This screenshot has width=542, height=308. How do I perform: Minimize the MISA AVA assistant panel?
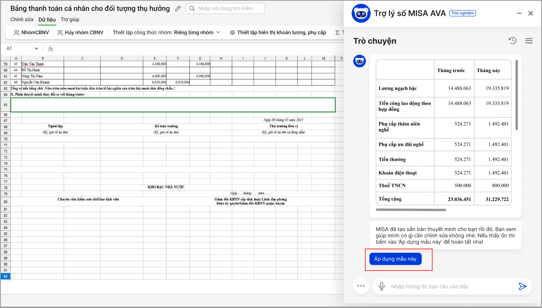[x=519, y=13]
